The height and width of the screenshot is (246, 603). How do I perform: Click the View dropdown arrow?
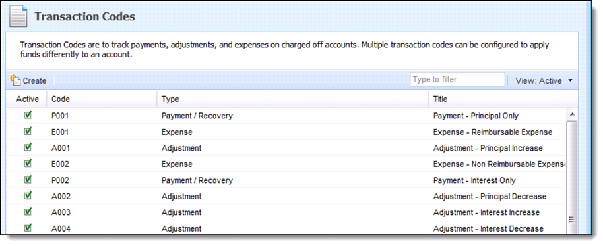tap(570, 80)
